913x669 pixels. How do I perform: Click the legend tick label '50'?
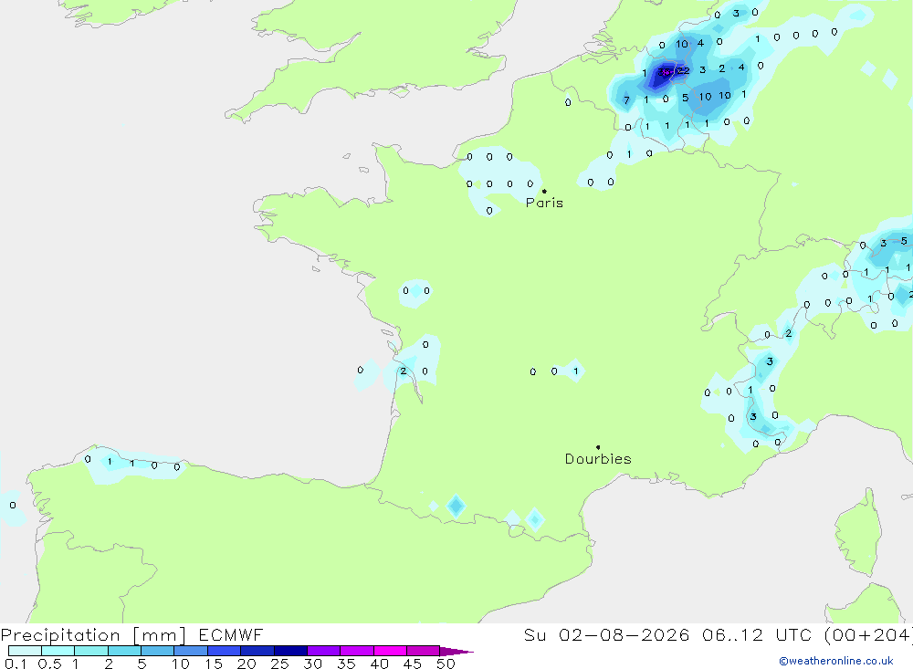click(446, 664)
